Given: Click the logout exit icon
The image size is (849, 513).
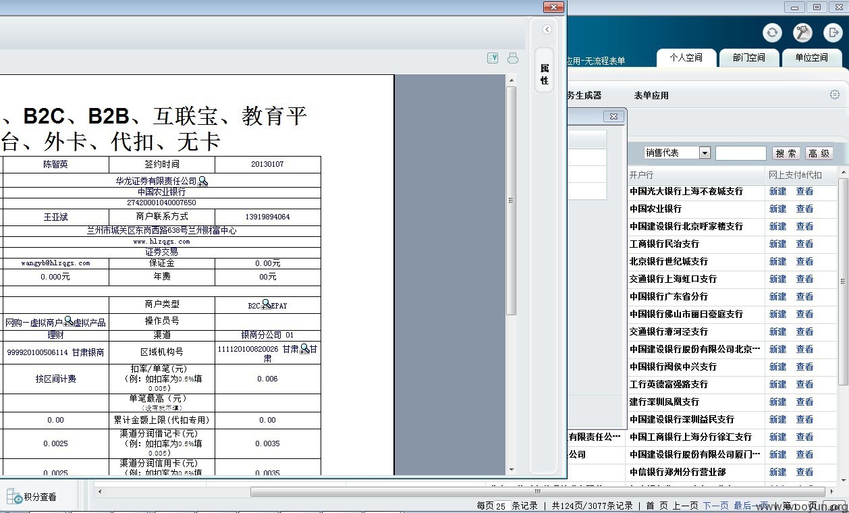Looking at the screenshot, I should coord(833,32).
